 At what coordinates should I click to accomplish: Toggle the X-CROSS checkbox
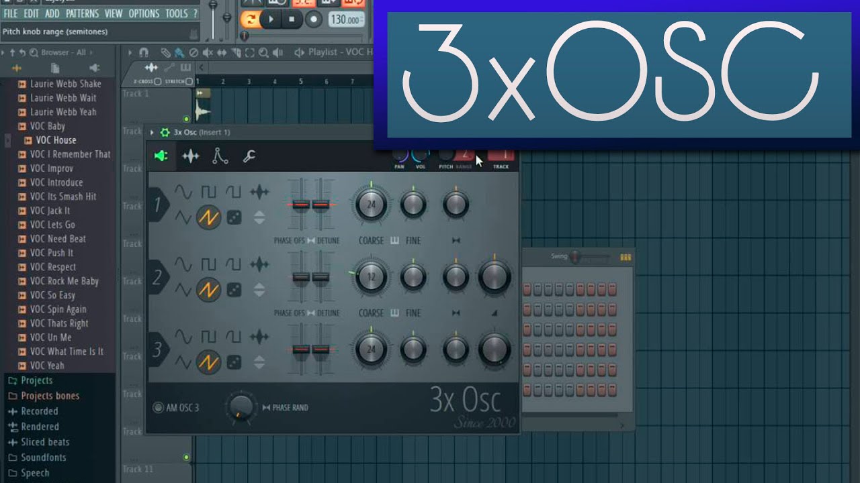(157, 81)
